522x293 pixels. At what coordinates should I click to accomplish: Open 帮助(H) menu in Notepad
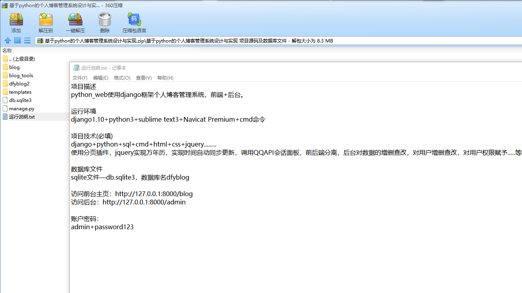[165, 78]
